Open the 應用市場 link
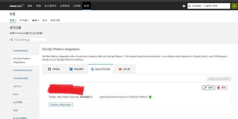 click(x=55, y=20)
